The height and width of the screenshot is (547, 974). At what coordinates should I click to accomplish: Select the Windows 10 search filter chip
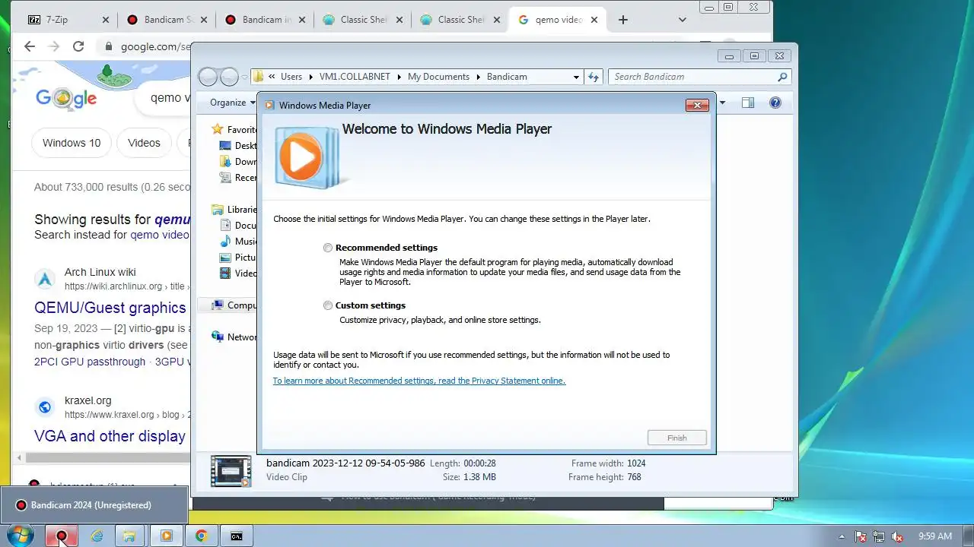point(72,143)
